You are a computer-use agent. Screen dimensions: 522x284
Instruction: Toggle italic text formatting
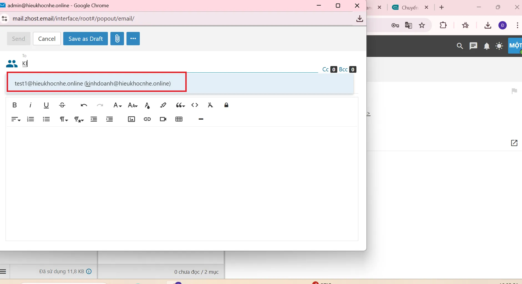pyautogui.click(x=31, y=105)
